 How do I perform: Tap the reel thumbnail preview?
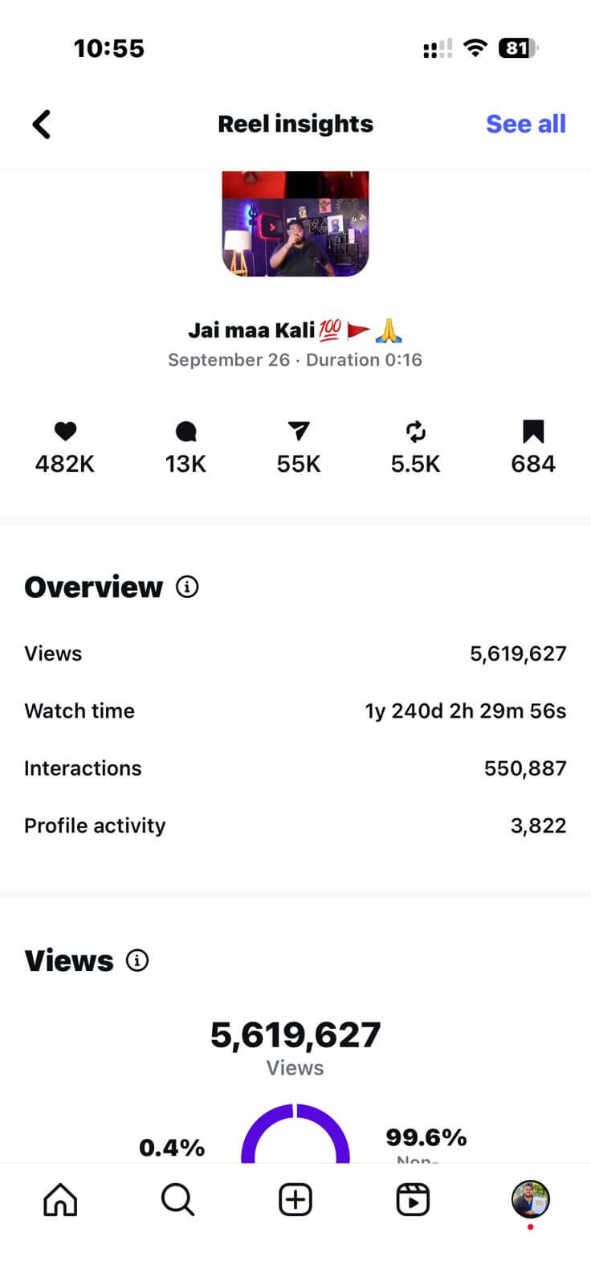295,223
